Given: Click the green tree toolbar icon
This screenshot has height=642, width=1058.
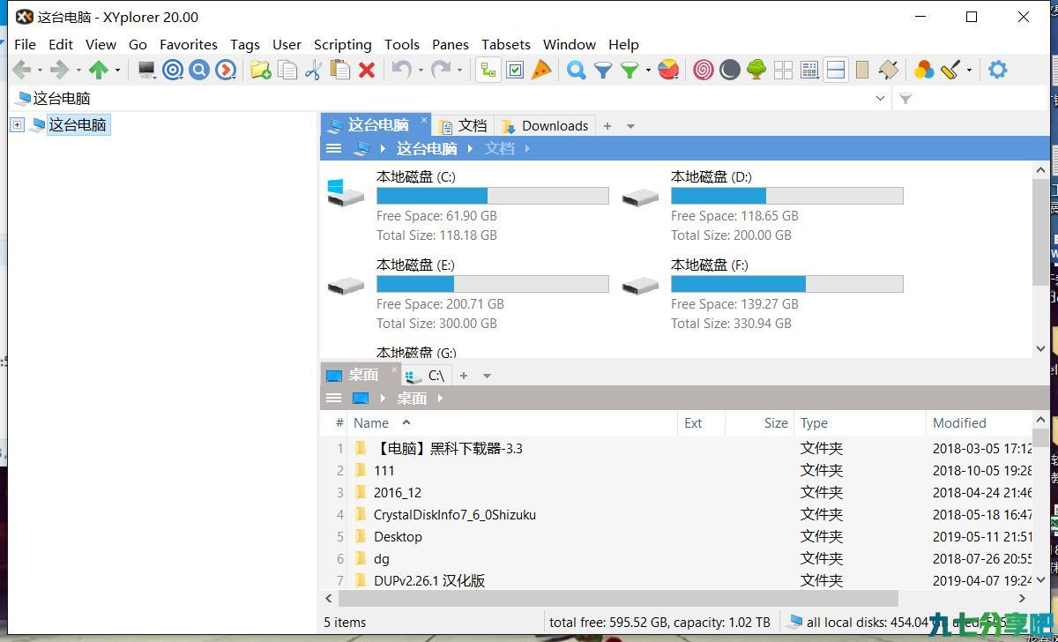Looking at the screenshot, I should tap(756, 70).
